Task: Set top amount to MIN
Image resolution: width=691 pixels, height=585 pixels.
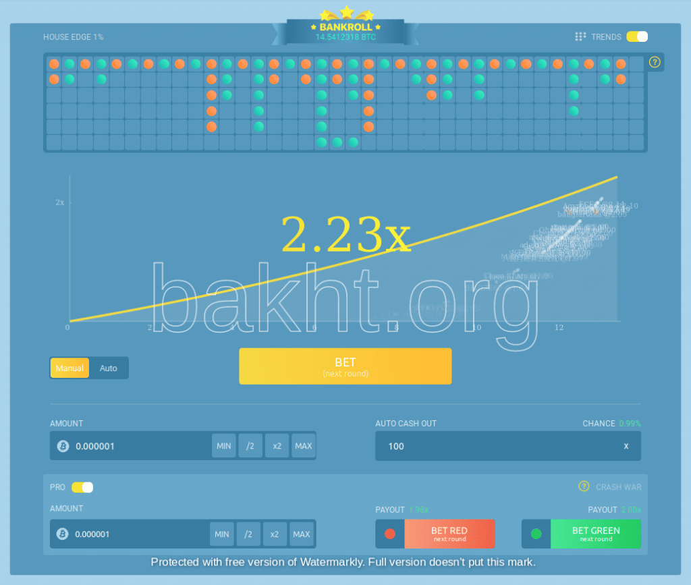Action: click(x=224, y=446)
